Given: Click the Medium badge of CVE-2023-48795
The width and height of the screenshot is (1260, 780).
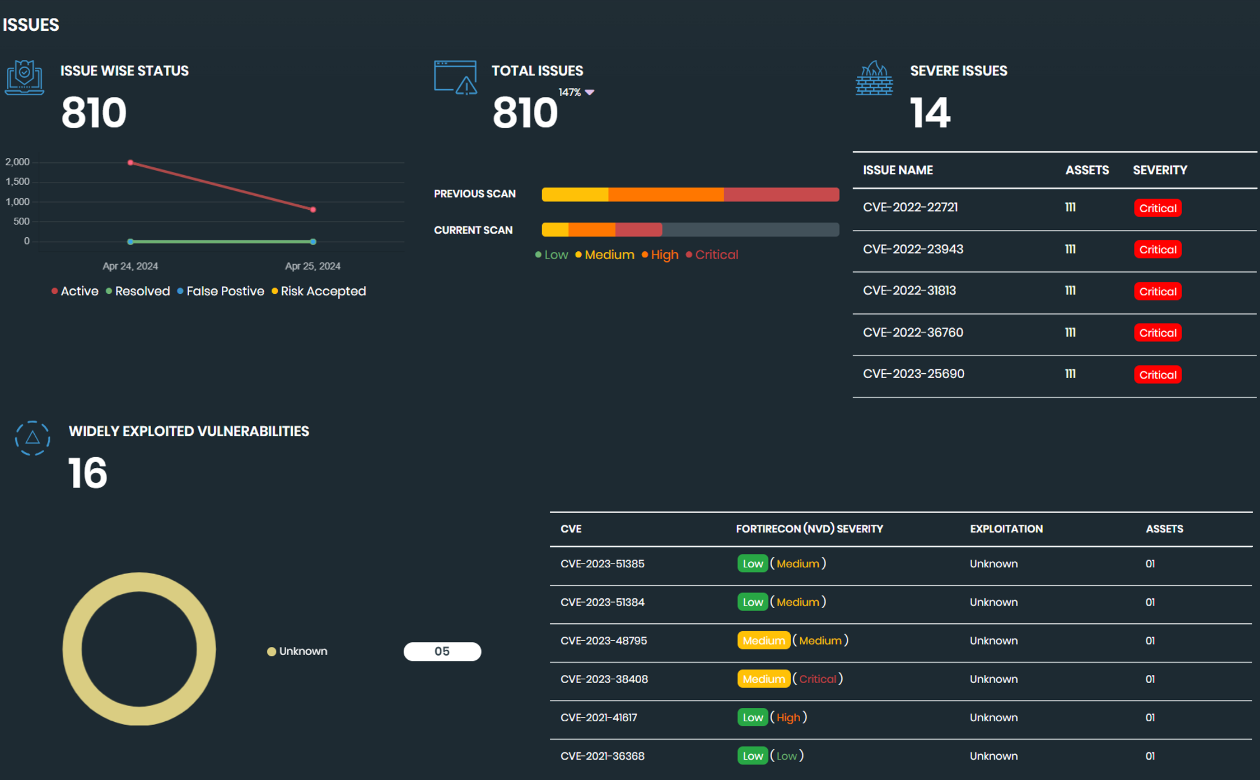Looking at the screenshot, I should (x=763, y=641).
